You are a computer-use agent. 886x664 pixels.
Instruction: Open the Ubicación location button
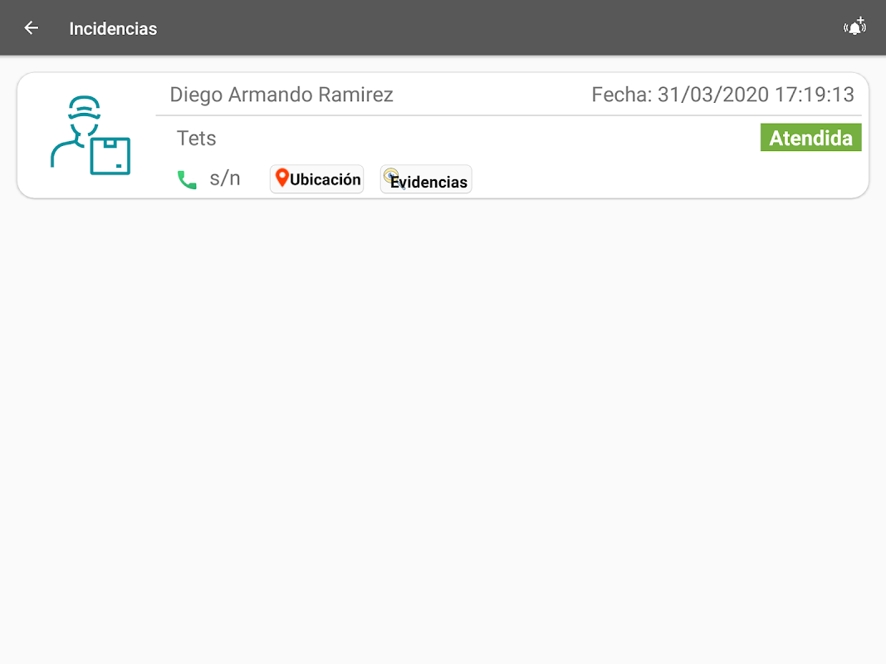[317, 179]
